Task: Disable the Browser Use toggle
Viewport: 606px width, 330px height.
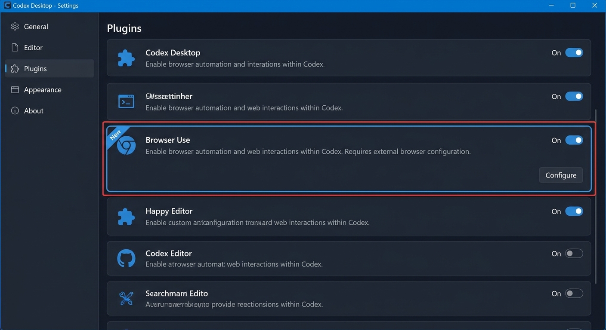Action: click(x=574, y=141)
